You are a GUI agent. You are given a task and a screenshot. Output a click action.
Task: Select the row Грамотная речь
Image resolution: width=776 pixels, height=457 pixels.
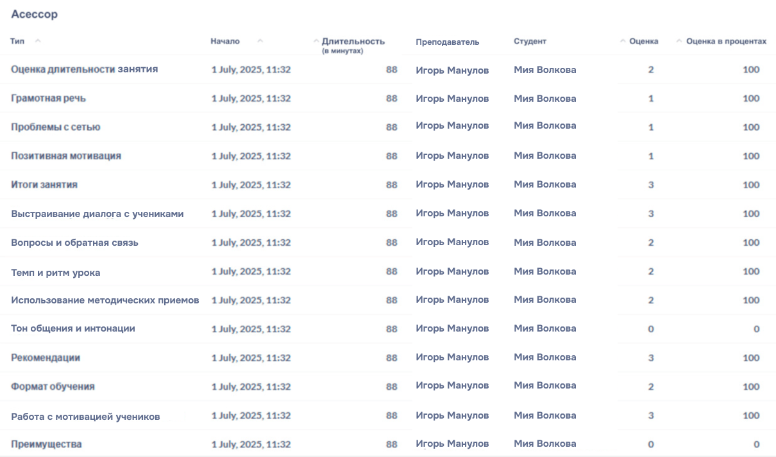pyautogui.click(x=388, y=98)
